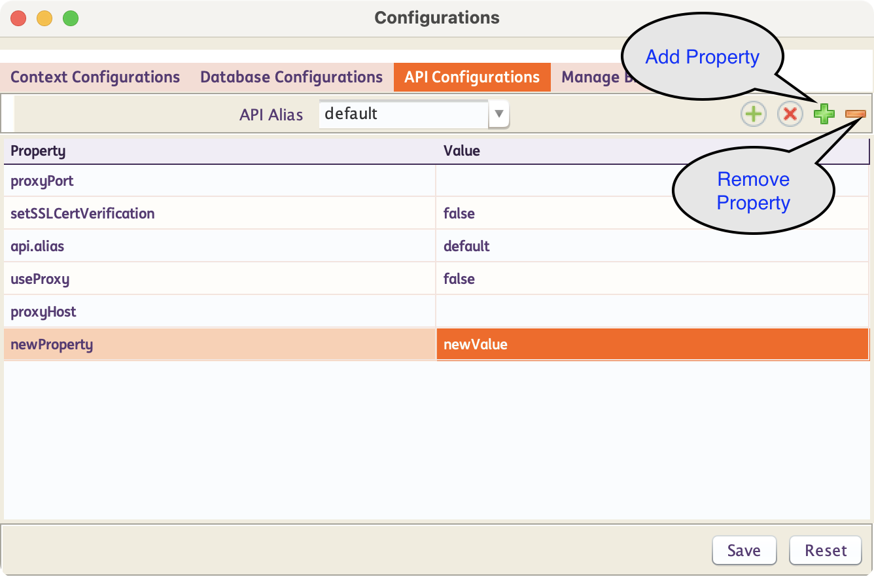The height and width of the screenshot is (577, 874).
Task: Click the round red delete API alias icon
Action: (x=790, y=114)
